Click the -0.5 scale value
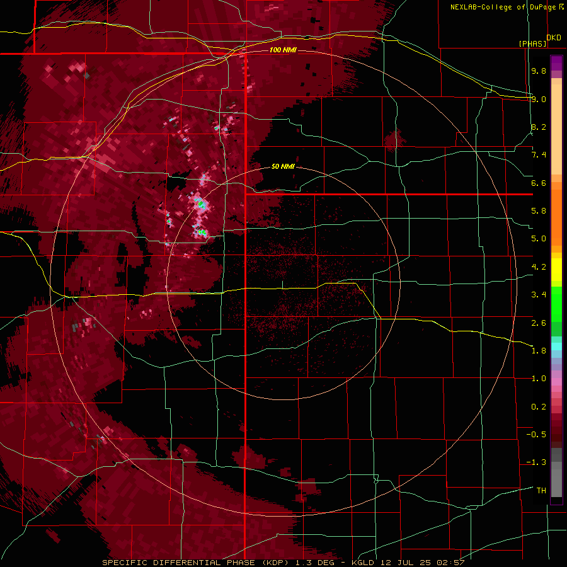This screenshot has width=567, height=567. (536, 435)
